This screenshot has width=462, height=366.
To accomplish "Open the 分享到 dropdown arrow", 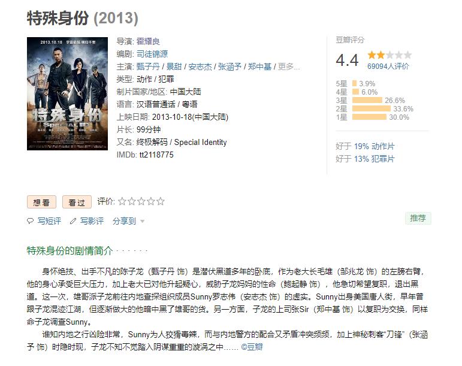I will coord(142,221).
